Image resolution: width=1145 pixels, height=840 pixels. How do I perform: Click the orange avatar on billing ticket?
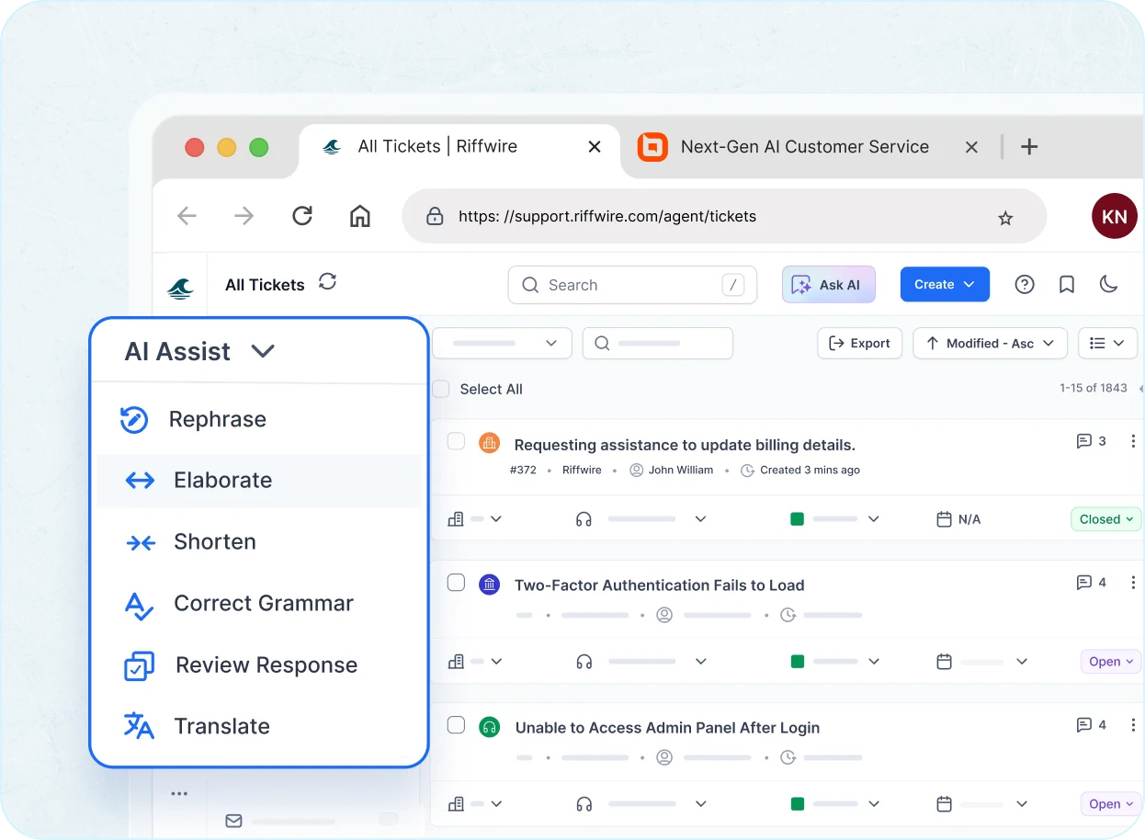(x=489, y=442)
